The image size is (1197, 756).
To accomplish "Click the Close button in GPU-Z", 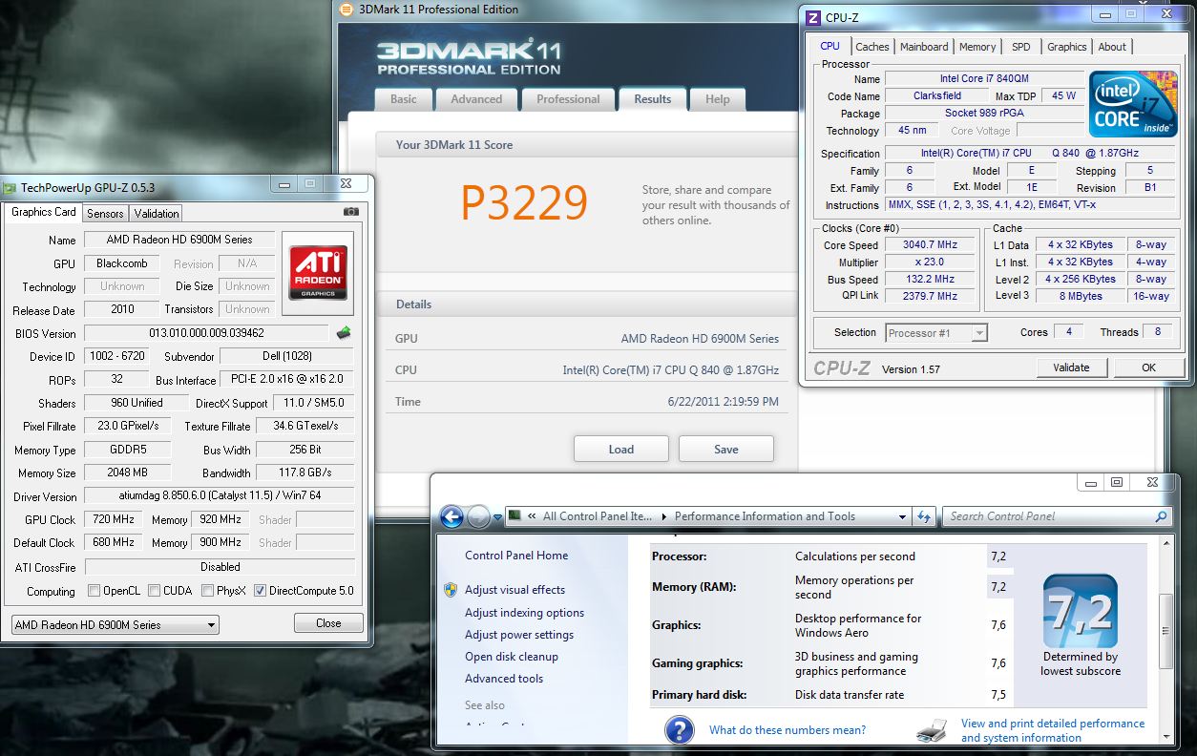I will pyautogui.click(x=328, y=623).
